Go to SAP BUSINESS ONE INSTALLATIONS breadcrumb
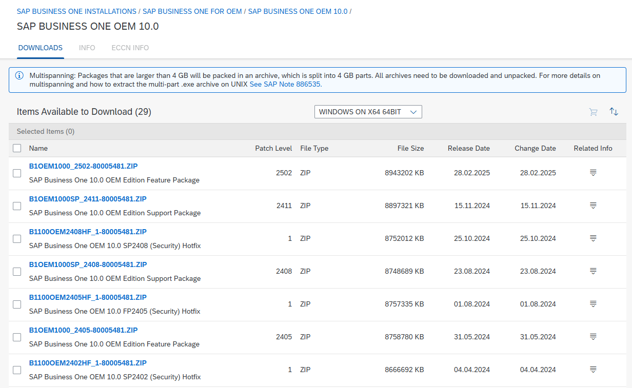The height and width of the screenshot is (388, 632). 76,11
